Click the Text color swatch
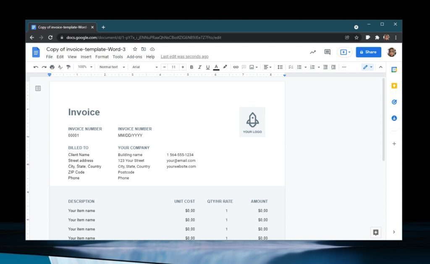This screenshot has width=430, height=264. (x=216, y=67)
